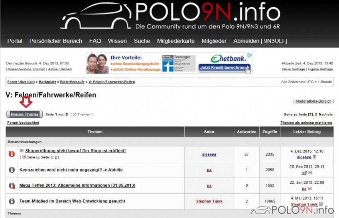Open page 2 of the Shoperöffnung topic

click(x=56, y=157)
